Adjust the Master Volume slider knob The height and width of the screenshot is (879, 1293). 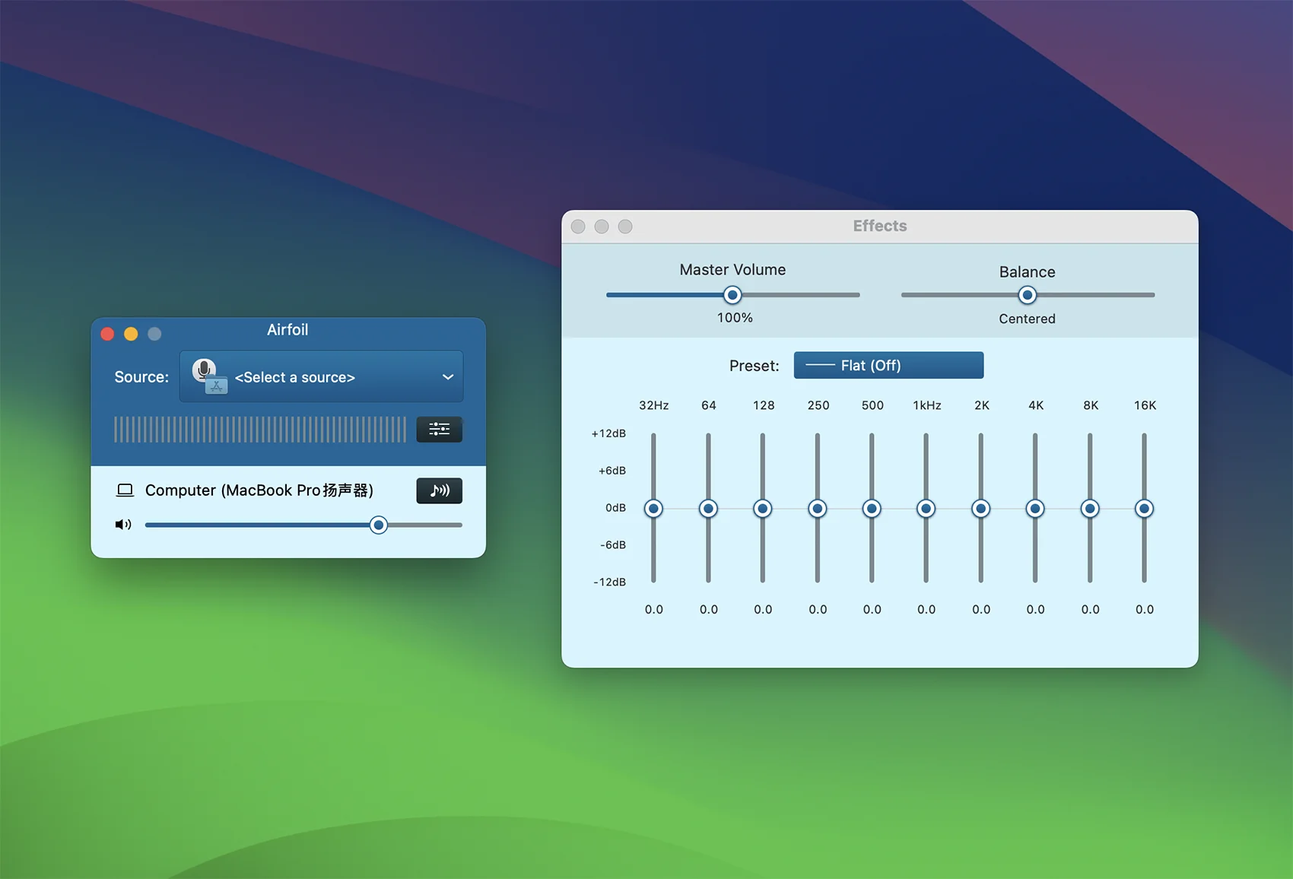732,295
